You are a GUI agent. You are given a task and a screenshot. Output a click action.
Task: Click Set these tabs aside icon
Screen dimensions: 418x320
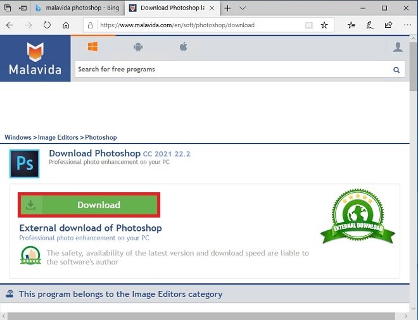click(x=23, y=8)
